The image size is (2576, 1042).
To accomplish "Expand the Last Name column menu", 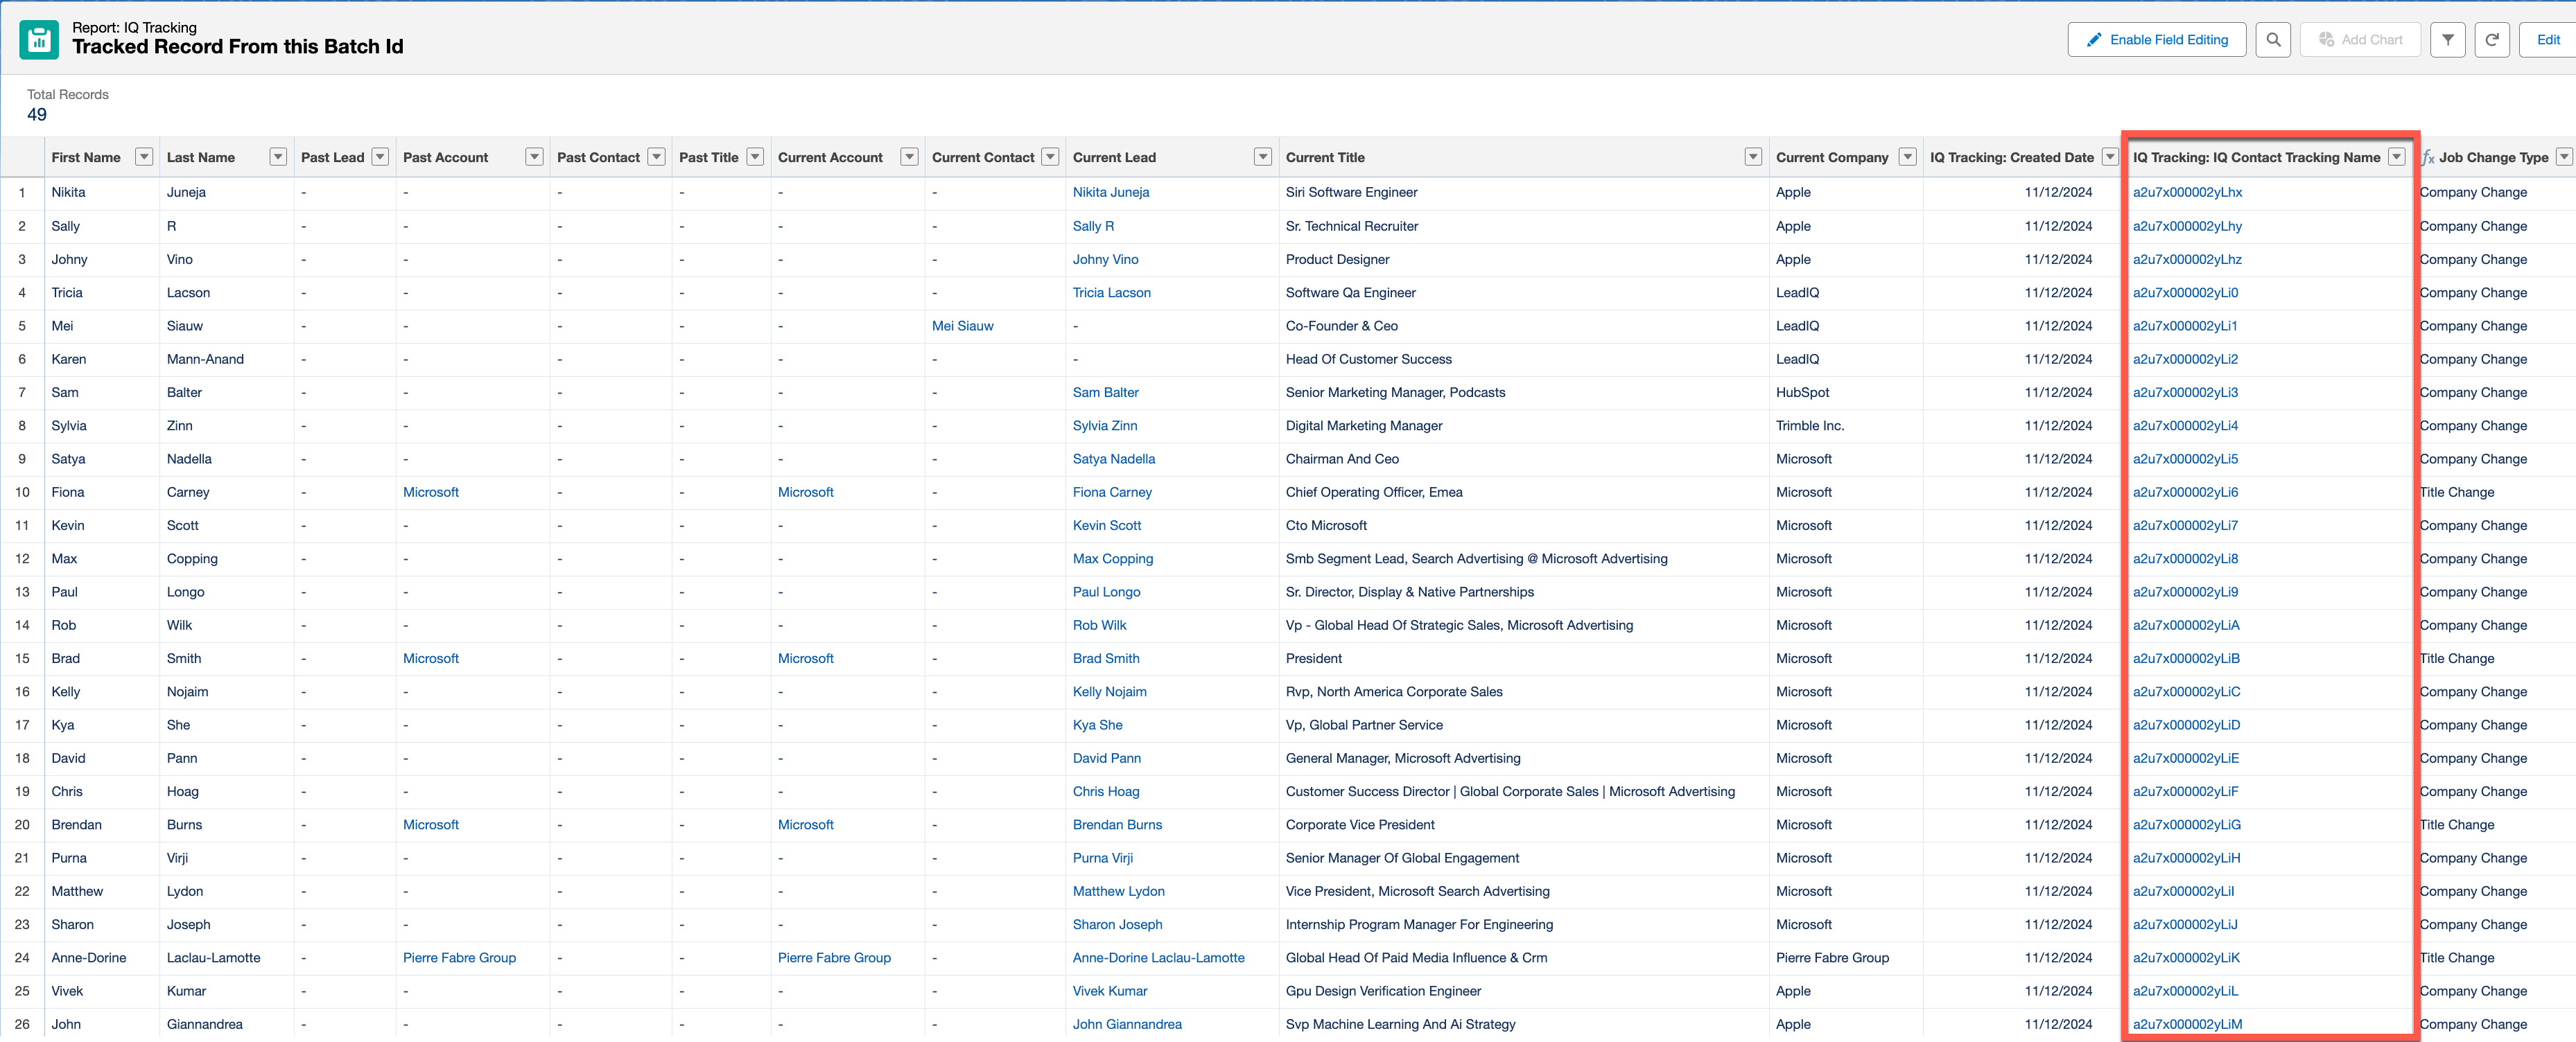I will tap(278, 157).
